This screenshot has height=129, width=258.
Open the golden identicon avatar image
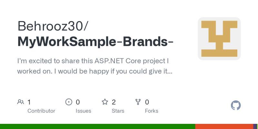pos(219,39)
